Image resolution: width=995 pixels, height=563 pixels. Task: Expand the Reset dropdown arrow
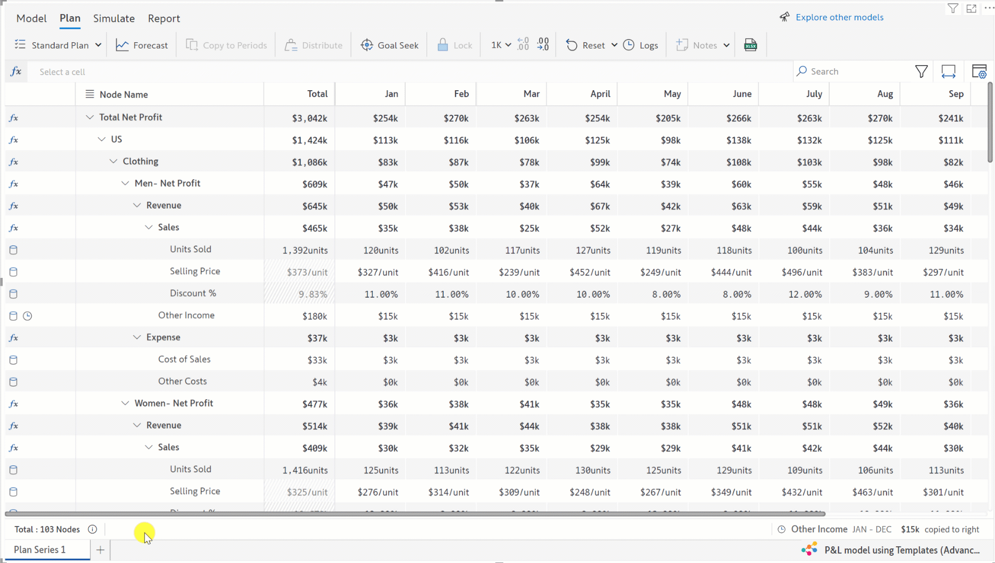614,45
